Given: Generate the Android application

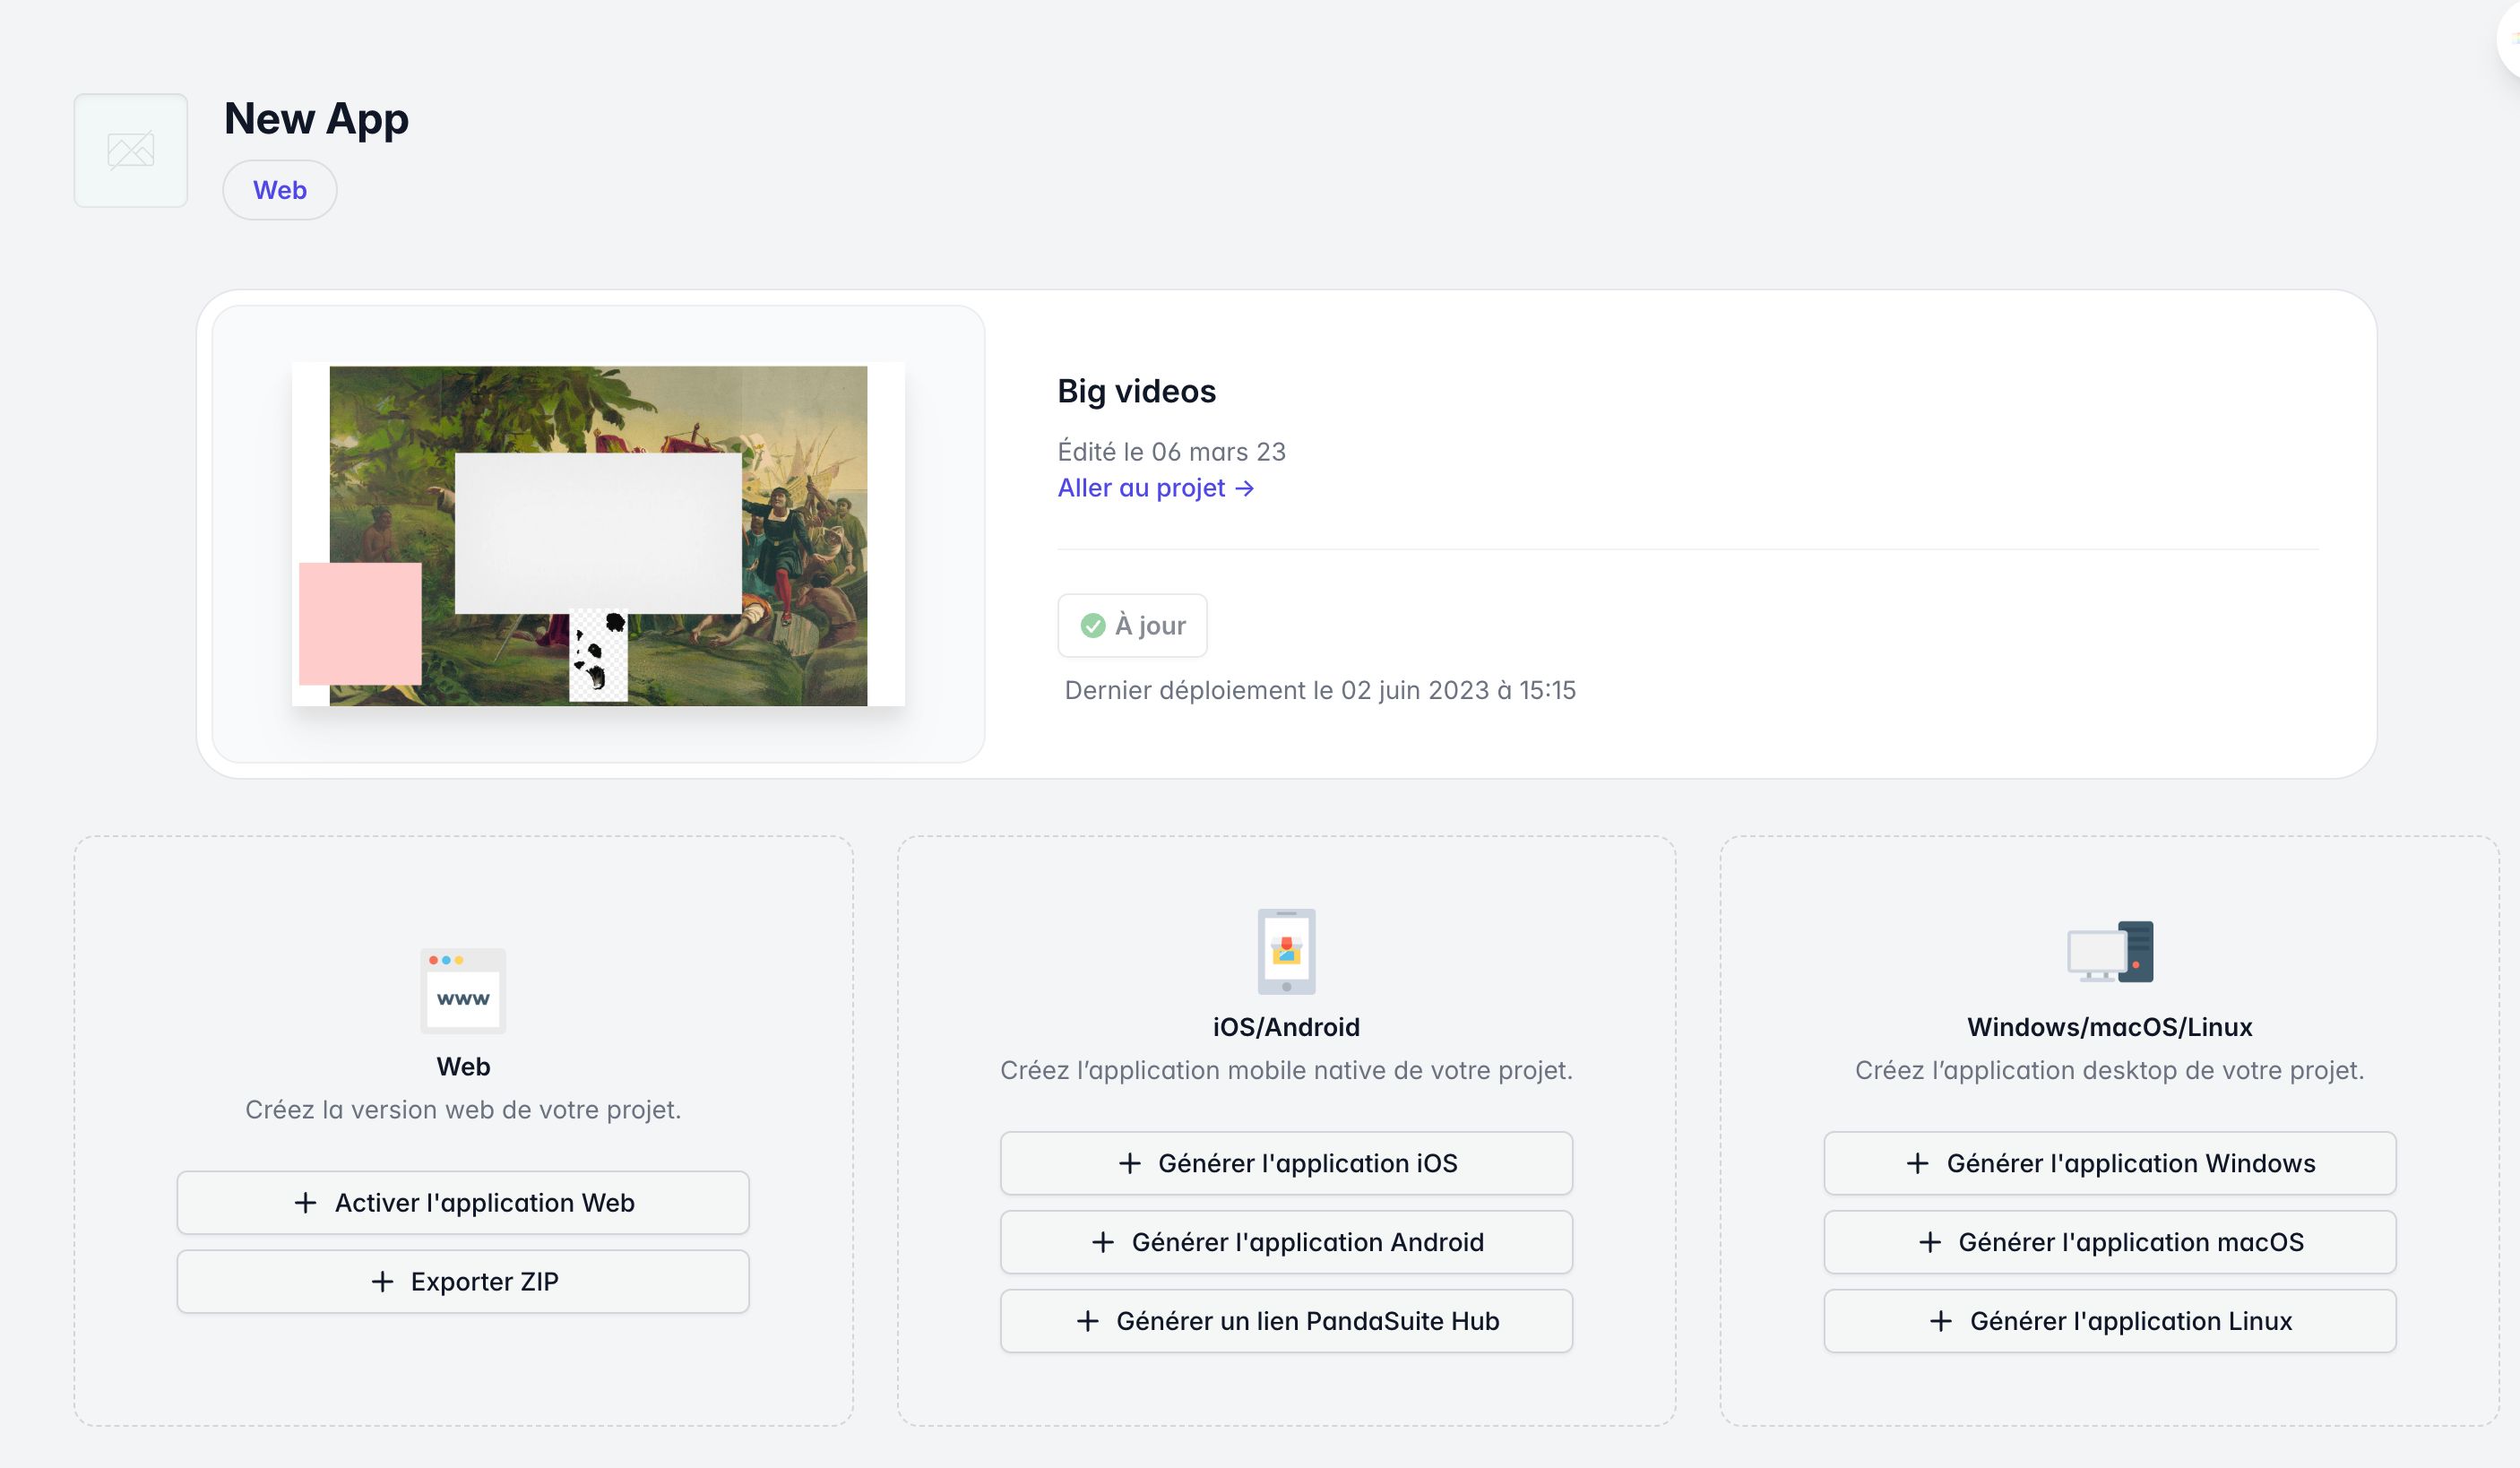Looking at the screenshot, I should [1286, 1242].
